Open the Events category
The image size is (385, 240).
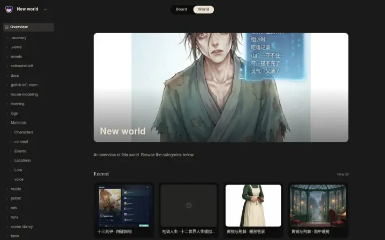point(20,151)
